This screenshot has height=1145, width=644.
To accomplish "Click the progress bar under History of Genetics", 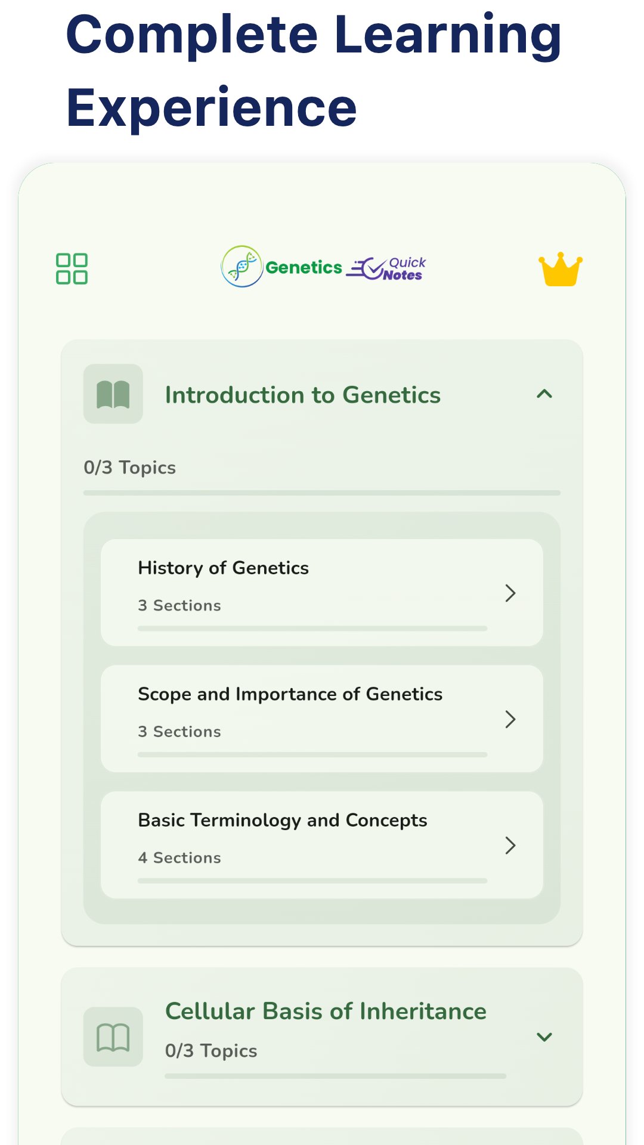I will (313, 627).
